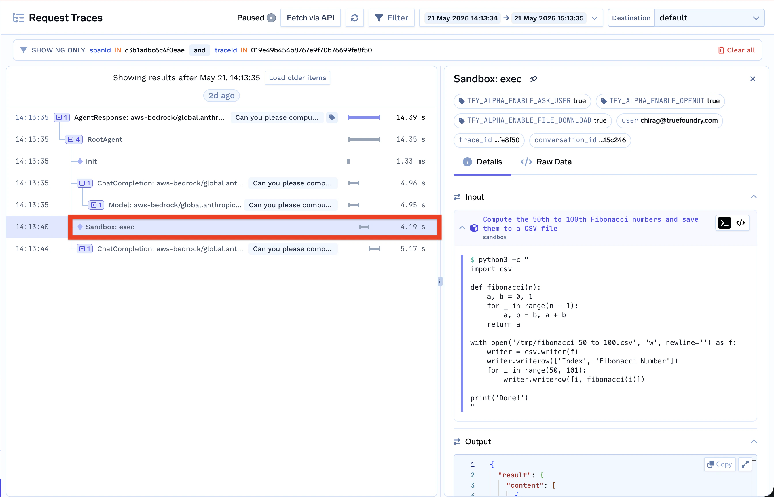Collapse the AgentResponse span row

click(61, 117)
